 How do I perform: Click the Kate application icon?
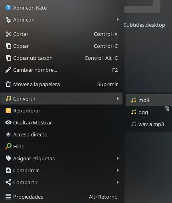pyautogui.click(x=8, y=8)
